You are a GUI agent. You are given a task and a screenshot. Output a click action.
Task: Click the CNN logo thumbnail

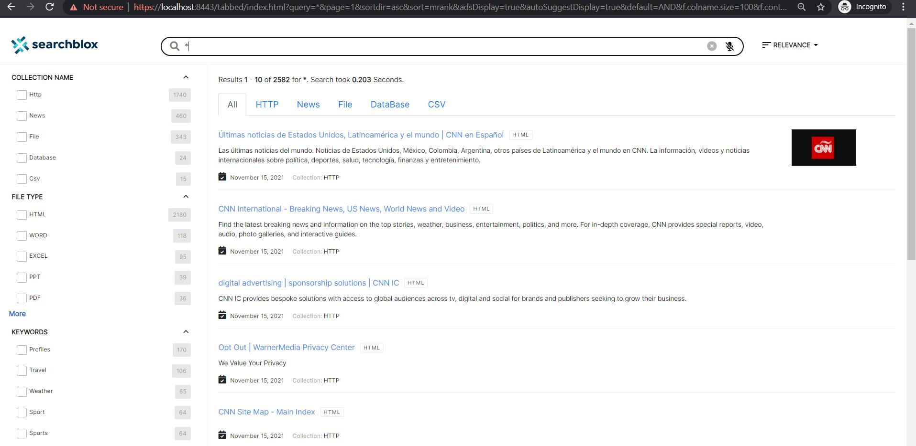[824, 148]
